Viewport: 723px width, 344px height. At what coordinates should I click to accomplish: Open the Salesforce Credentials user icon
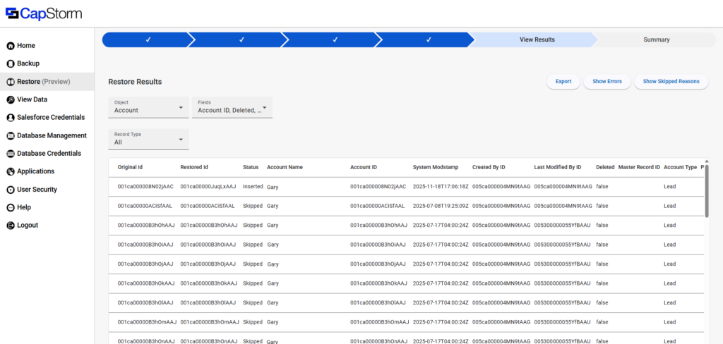point(11,118)
